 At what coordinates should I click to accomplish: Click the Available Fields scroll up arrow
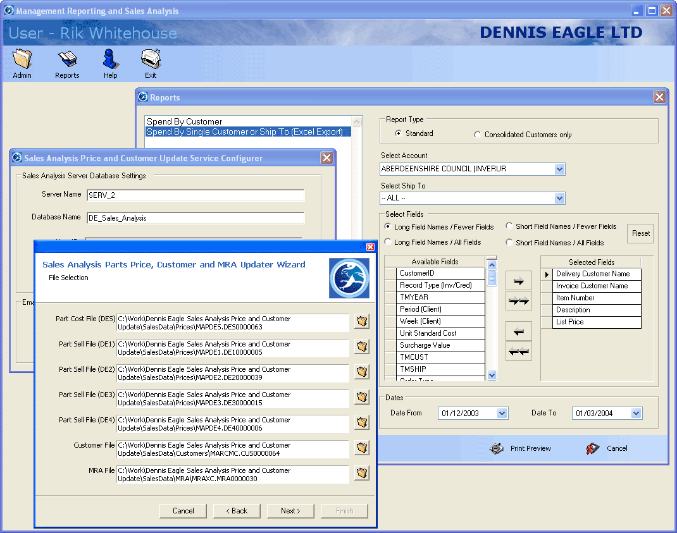[x=492, y=265]
